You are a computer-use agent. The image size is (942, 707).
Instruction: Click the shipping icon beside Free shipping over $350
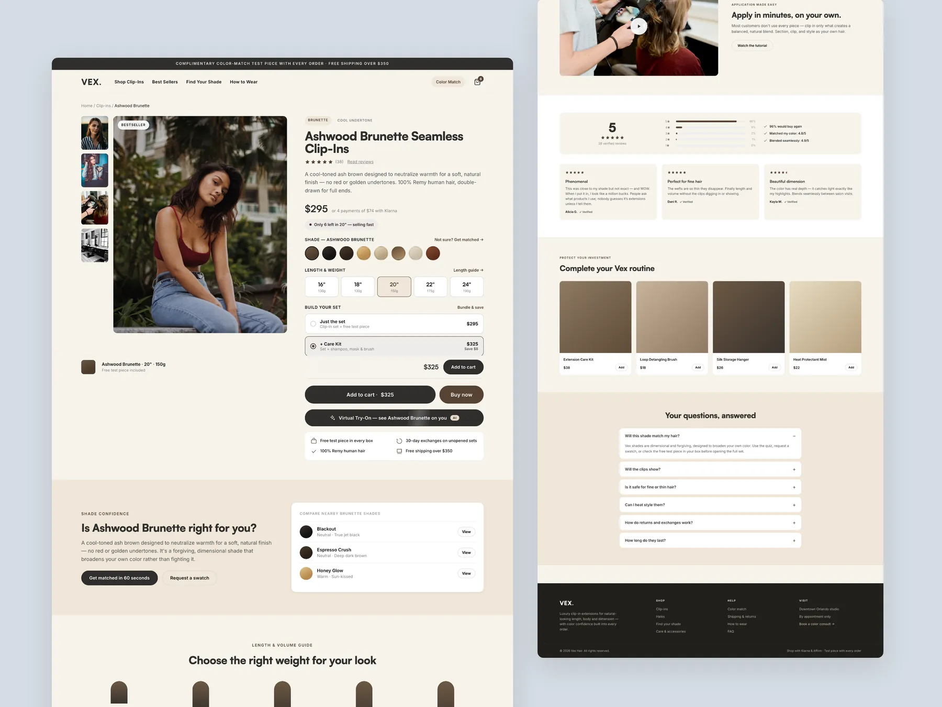point(399,451)
